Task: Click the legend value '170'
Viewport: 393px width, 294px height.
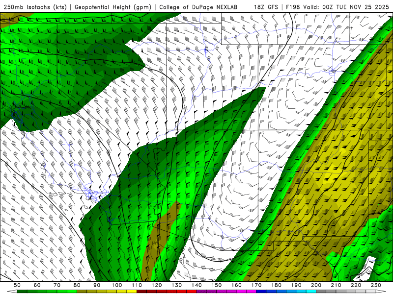Action: coord(256,285)
